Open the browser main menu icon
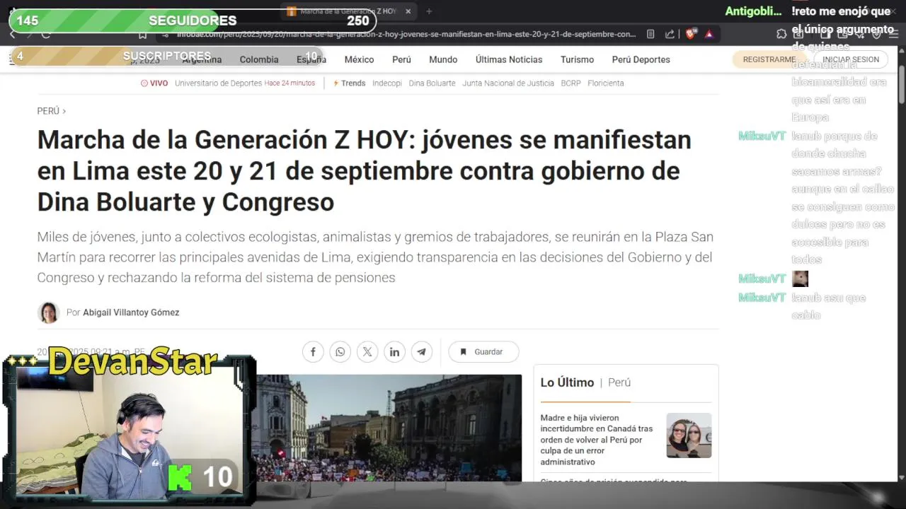Image resolution: width=906 pixels, height=509 pixels. (895, 34)
